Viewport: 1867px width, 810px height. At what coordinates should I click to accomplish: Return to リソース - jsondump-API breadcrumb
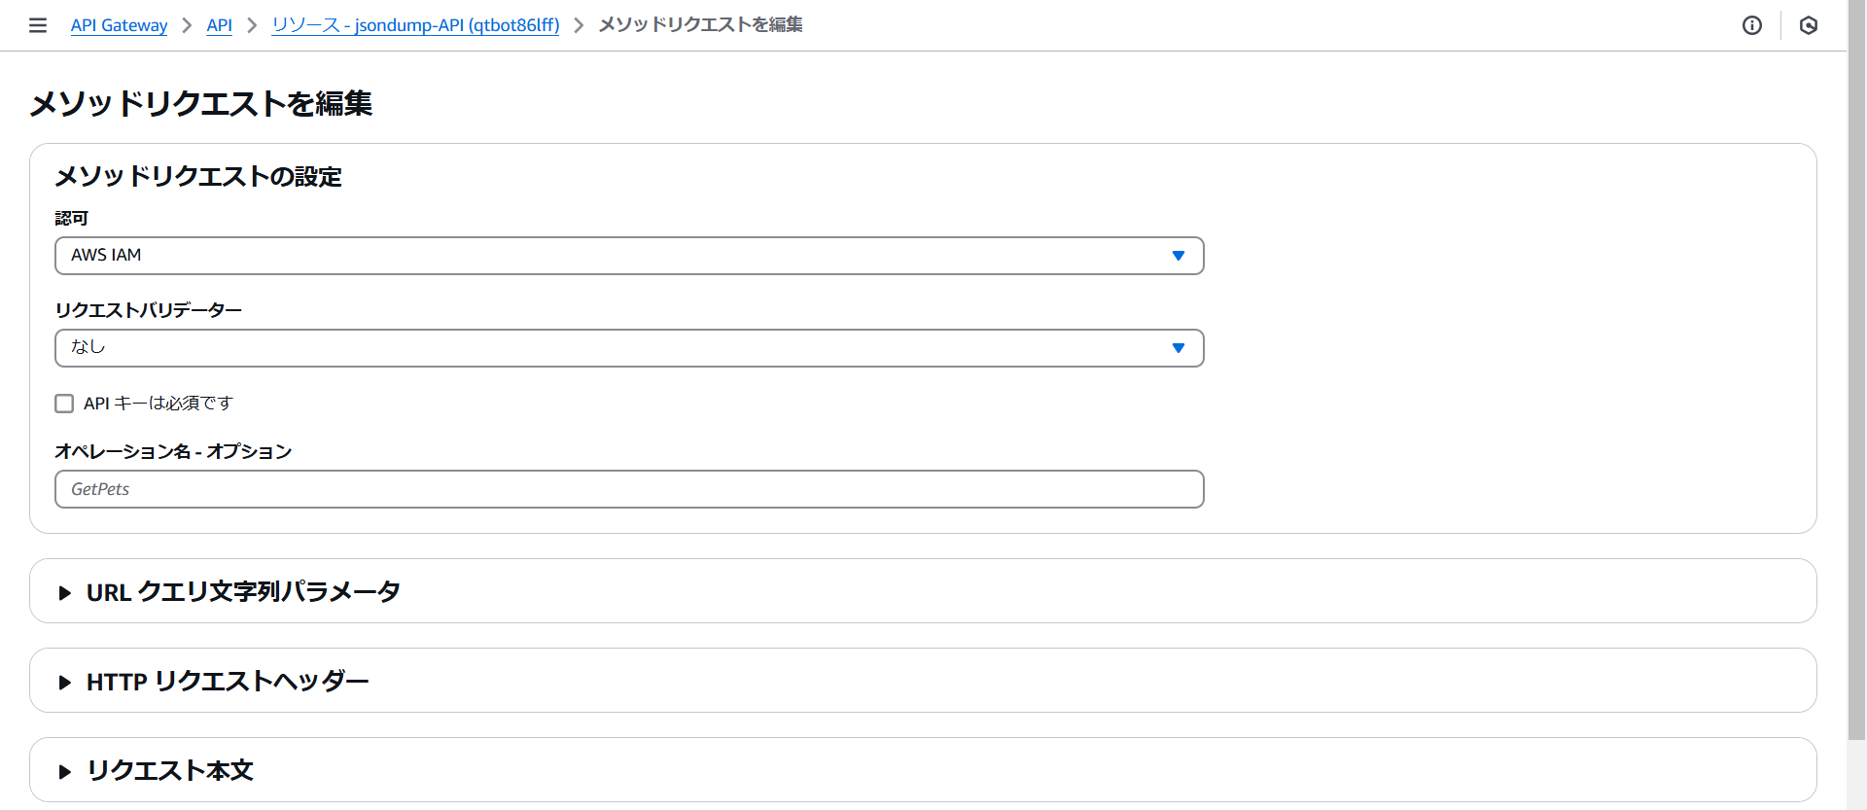[415, 25]
